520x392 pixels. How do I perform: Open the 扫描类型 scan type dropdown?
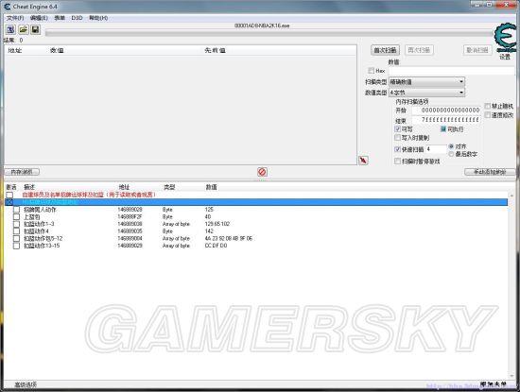[x=426, y=81]
